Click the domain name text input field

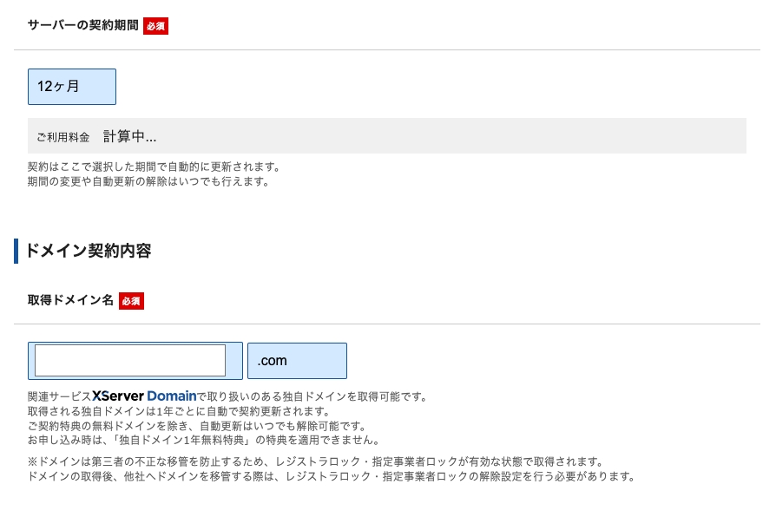tap(130, 361)
